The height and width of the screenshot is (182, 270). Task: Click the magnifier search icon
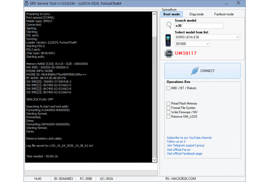pyautogui.click(x=169, y=25)
